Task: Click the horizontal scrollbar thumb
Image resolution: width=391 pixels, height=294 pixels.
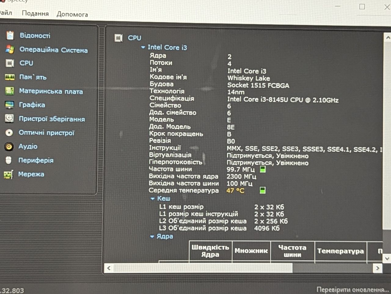Action: [203, 268]
